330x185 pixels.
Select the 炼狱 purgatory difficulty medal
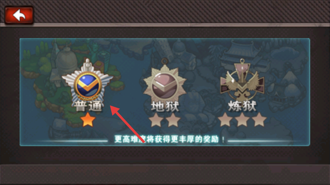pyautogui.click(x=242, y=80)
